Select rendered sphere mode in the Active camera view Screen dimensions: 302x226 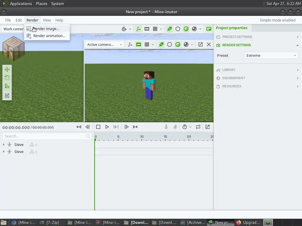186,45
